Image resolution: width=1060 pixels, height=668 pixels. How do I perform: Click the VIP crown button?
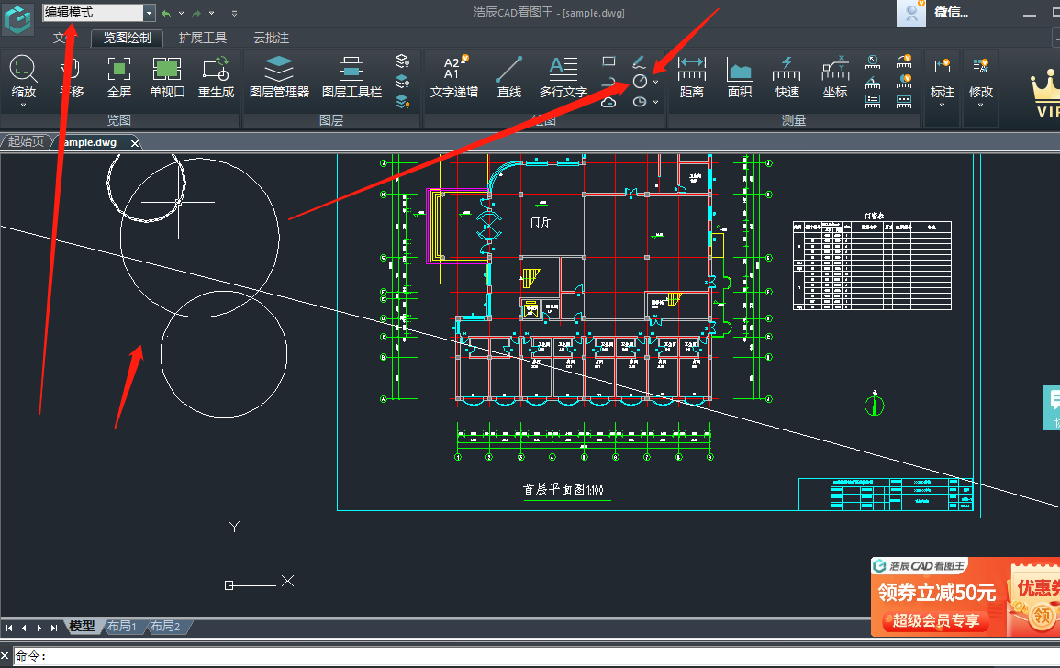click(x=1045, y=94)
